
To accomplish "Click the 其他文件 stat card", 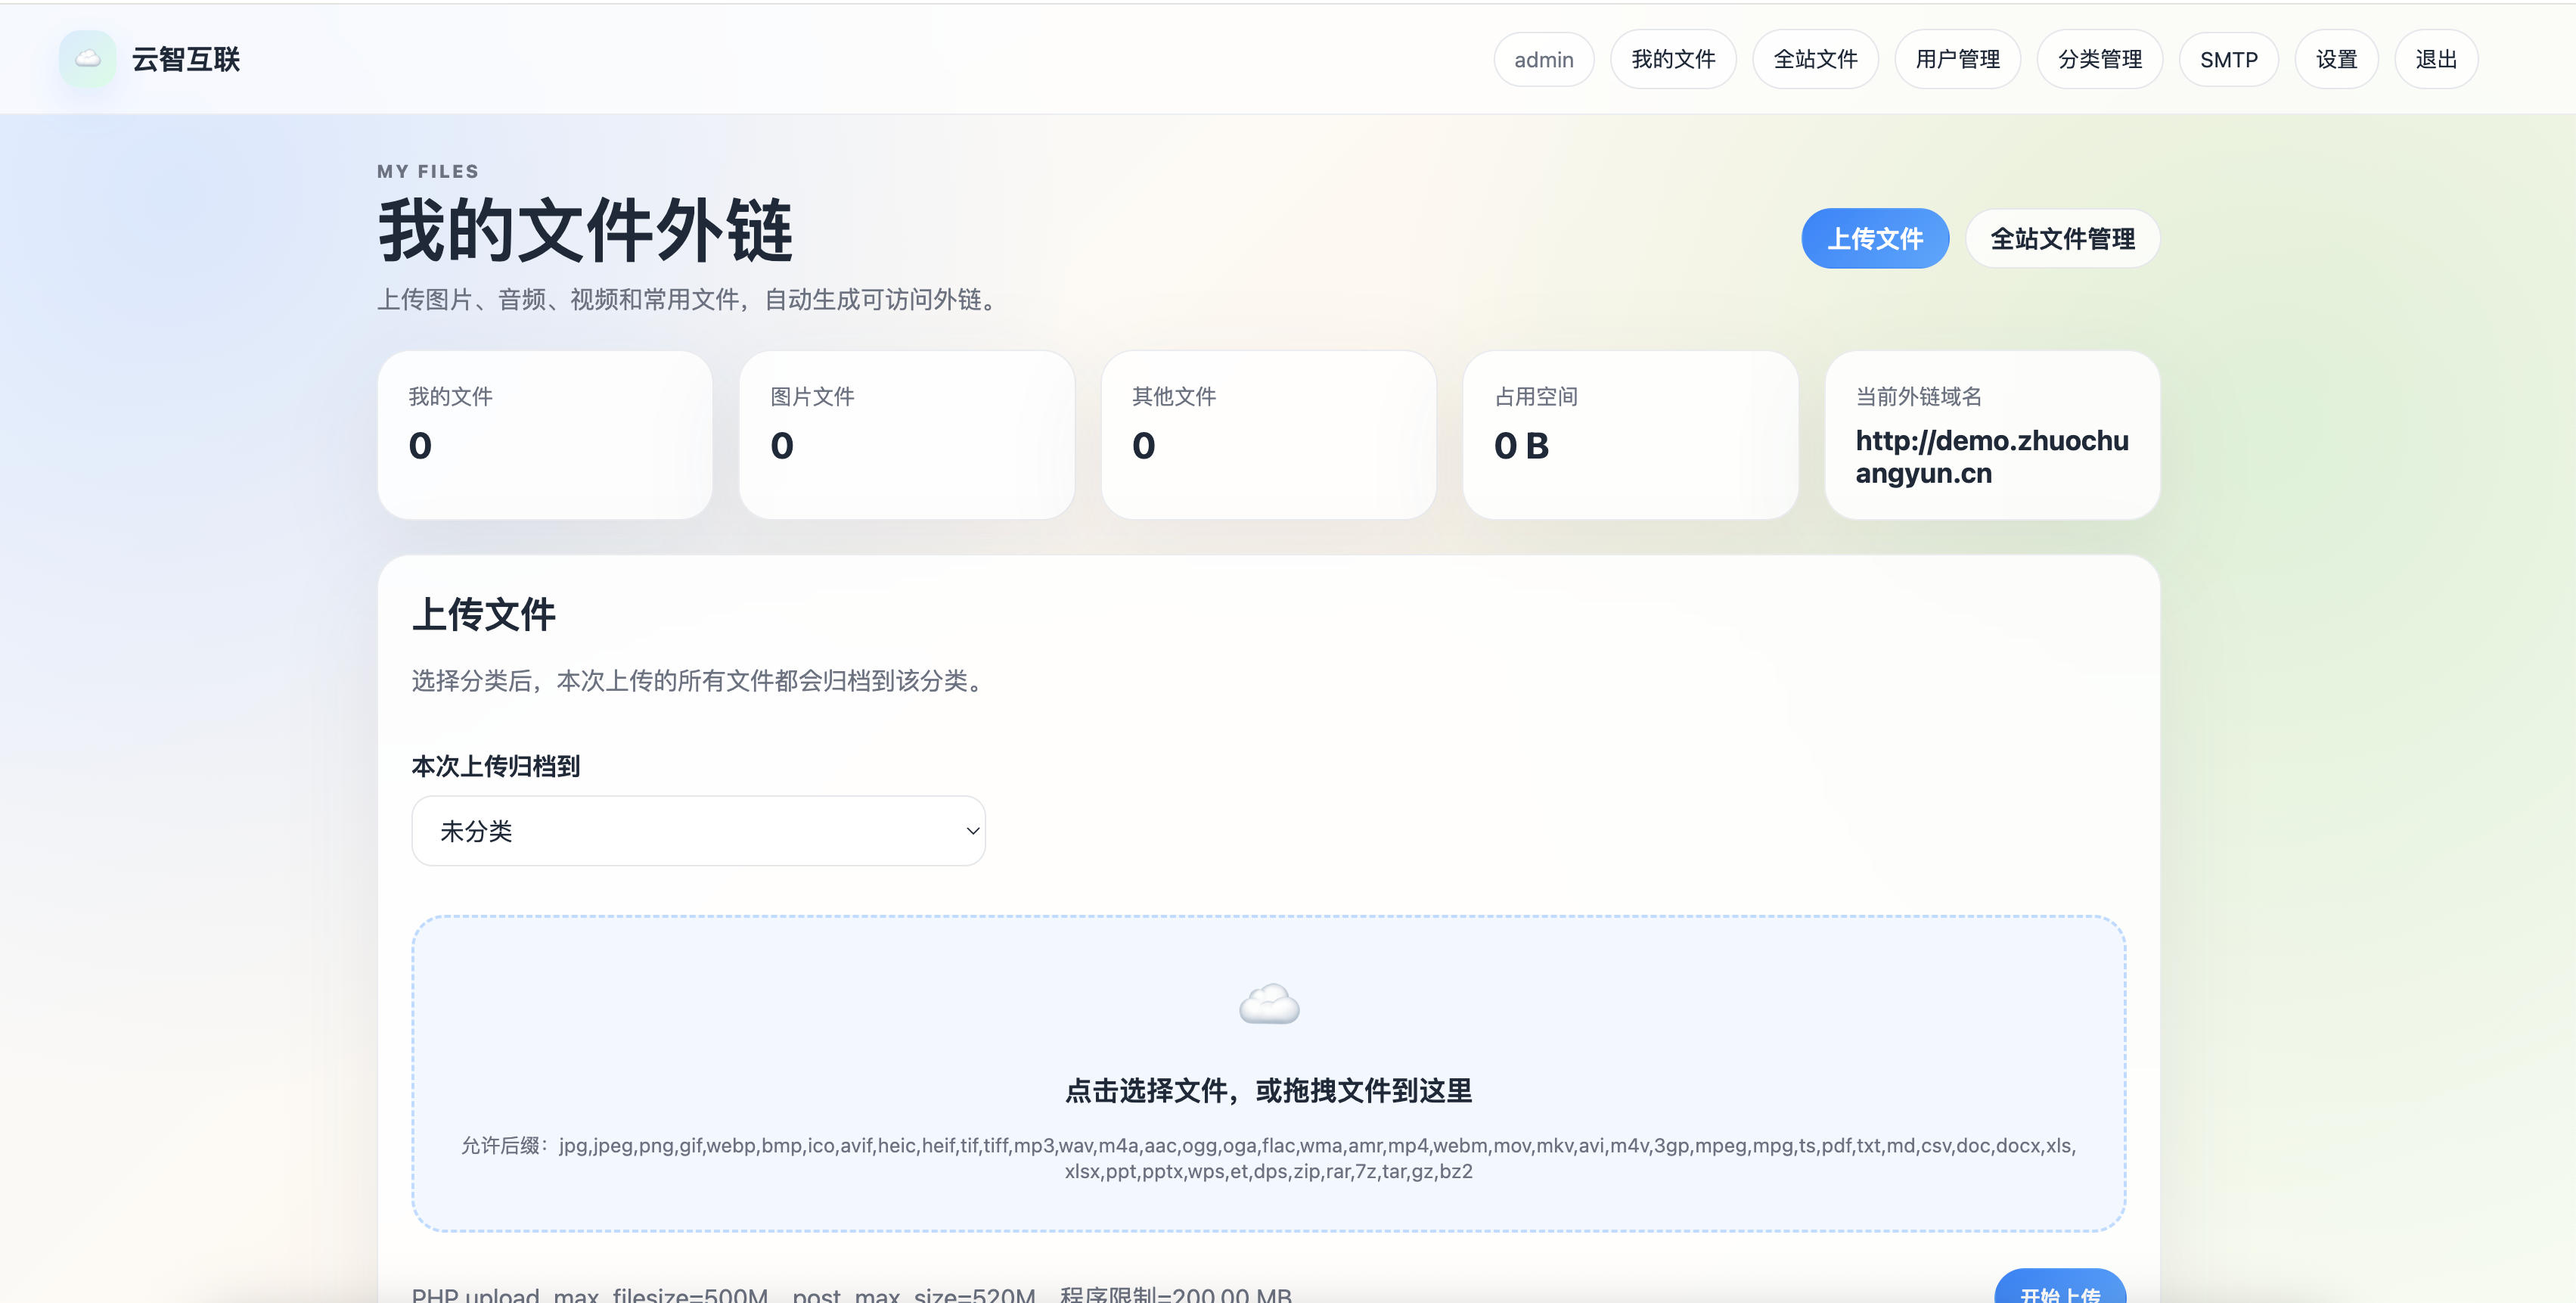I will point(1268,434).
